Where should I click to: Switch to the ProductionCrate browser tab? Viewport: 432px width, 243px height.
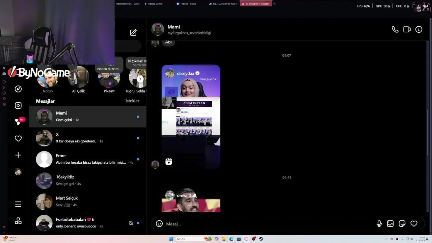(x=127, y=4)
